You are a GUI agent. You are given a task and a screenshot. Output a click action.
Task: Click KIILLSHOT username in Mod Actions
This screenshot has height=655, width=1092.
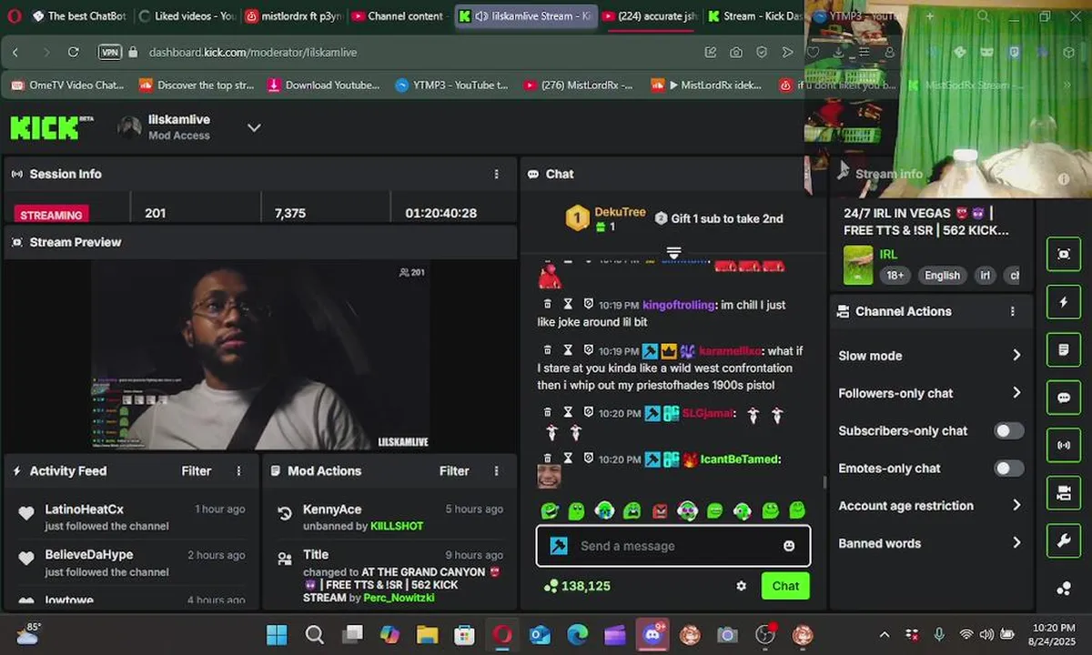(x=397, y=526)
